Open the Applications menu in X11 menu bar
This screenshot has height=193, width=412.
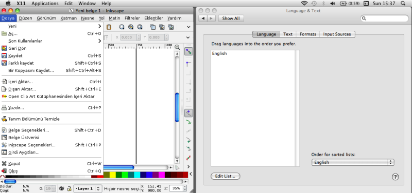coord(45,4)
